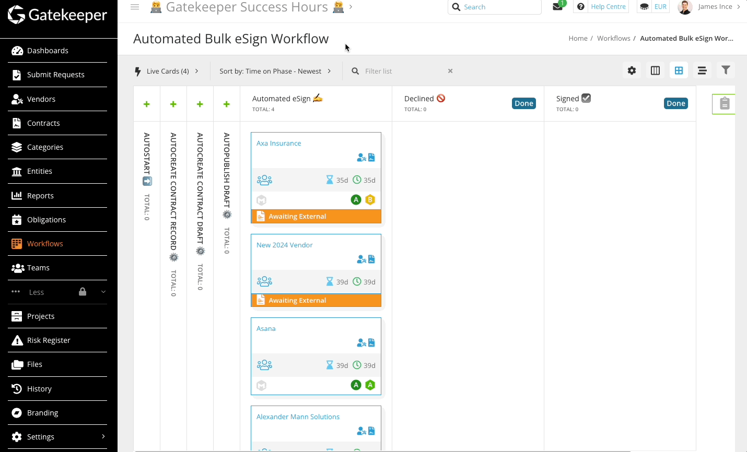The image size is (747, 452).
Task: Open the Help Centre link
Action: pos(608,7)
